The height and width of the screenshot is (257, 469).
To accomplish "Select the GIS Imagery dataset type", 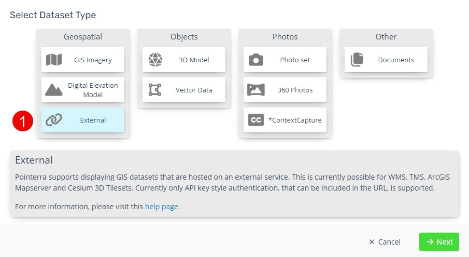I will (83, 60).
